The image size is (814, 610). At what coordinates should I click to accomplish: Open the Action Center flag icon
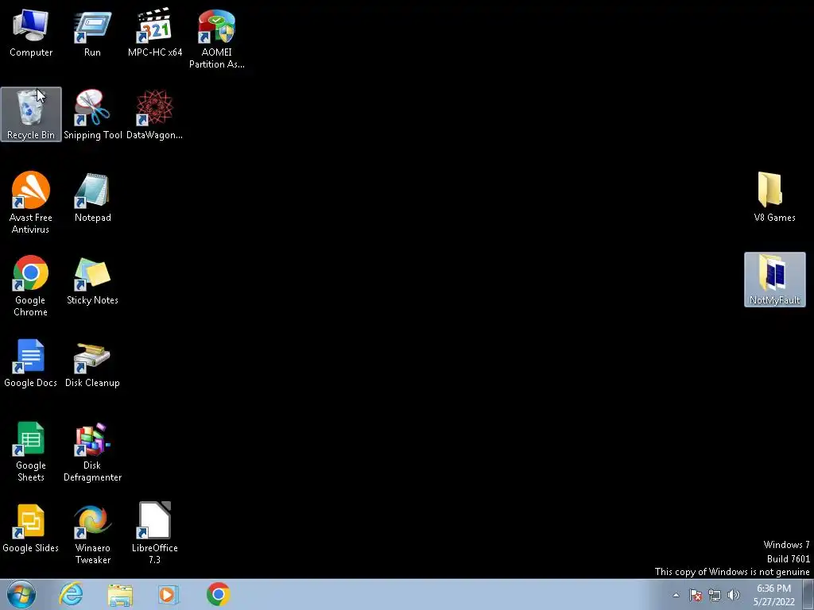tap(695, 595)
